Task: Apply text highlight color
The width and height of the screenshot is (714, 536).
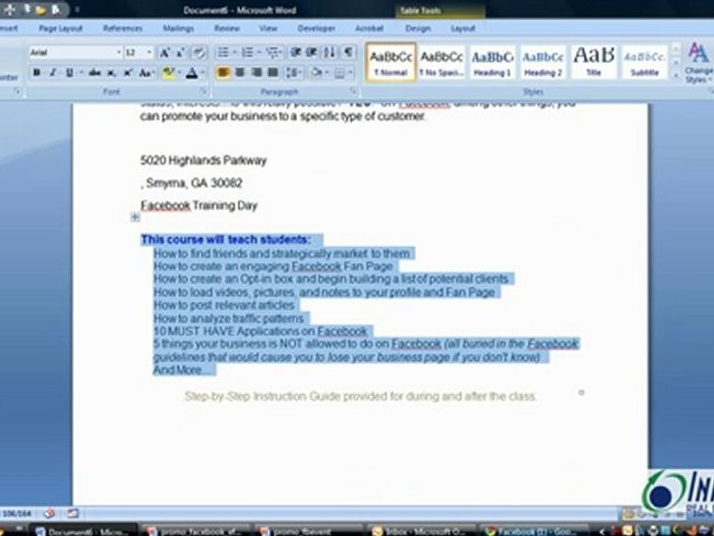Action: click(x=168, y=73)
